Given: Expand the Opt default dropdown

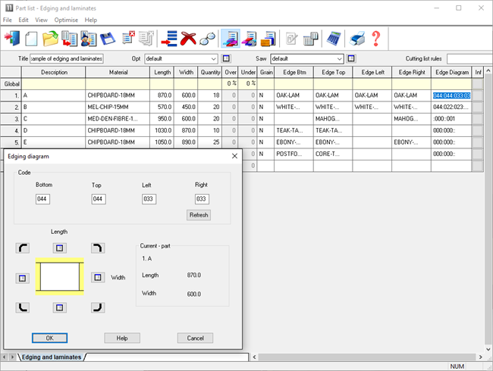Looking at the screenshot, I should pos(213,58).
